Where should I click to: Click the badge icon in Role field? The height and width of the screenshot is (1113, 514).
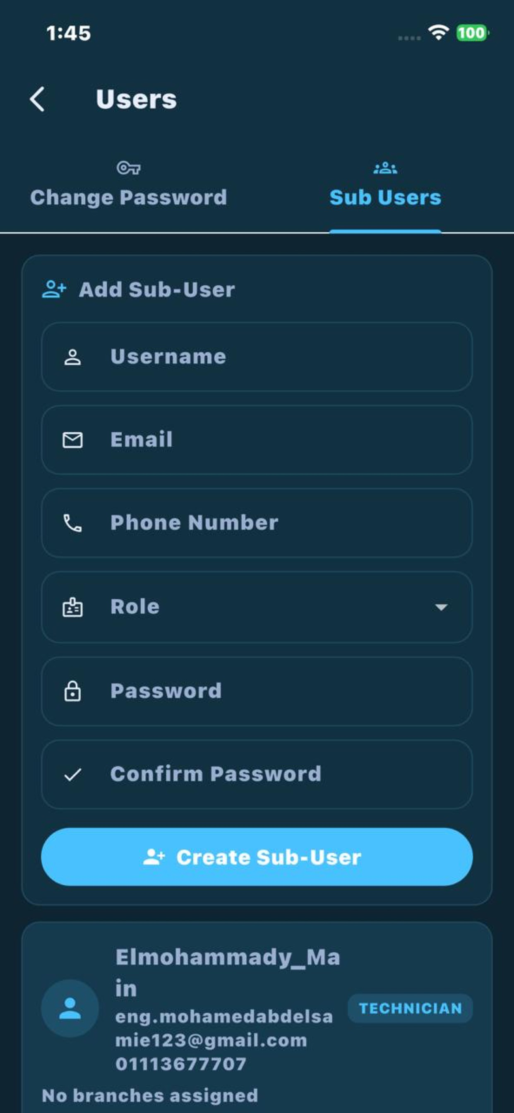click(x=72, y=607)
